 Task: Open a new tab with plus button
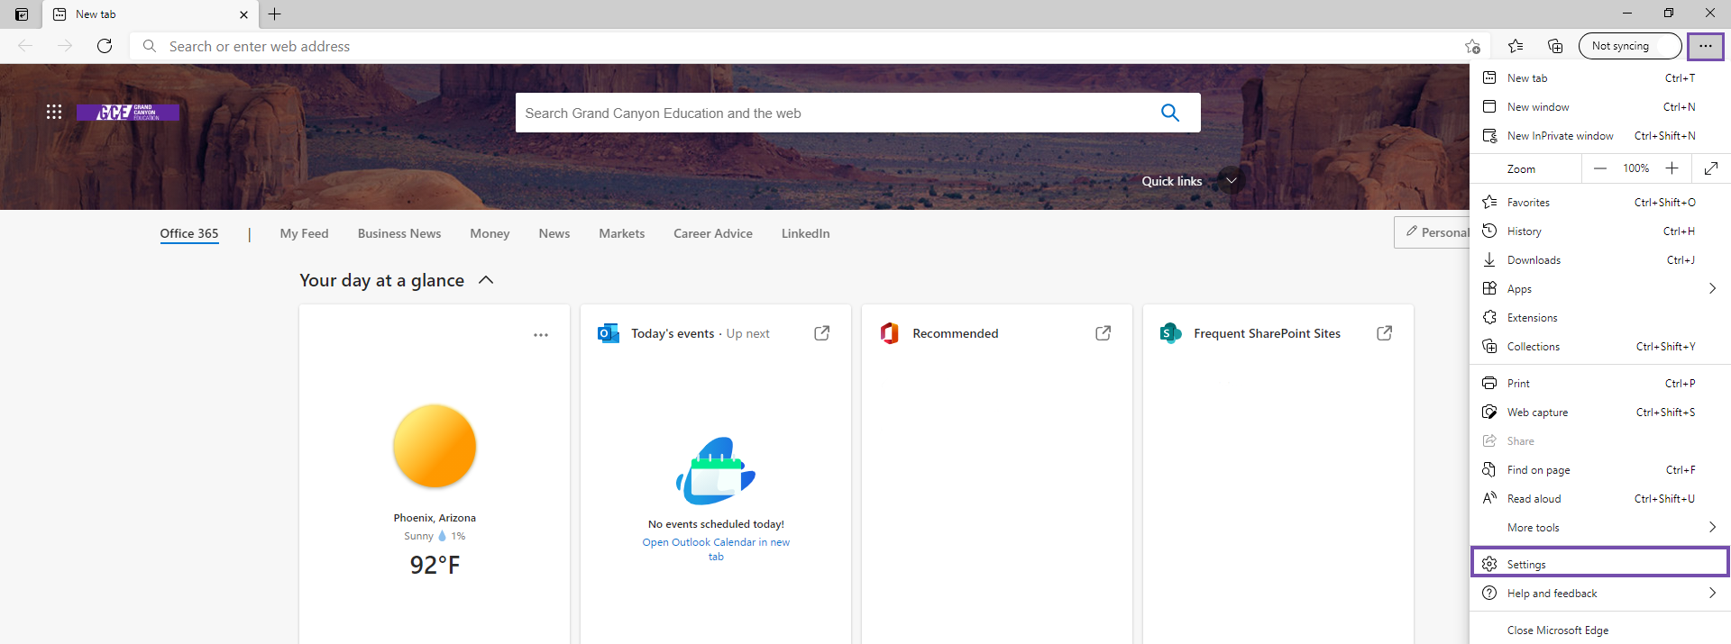tap(275, 14)
